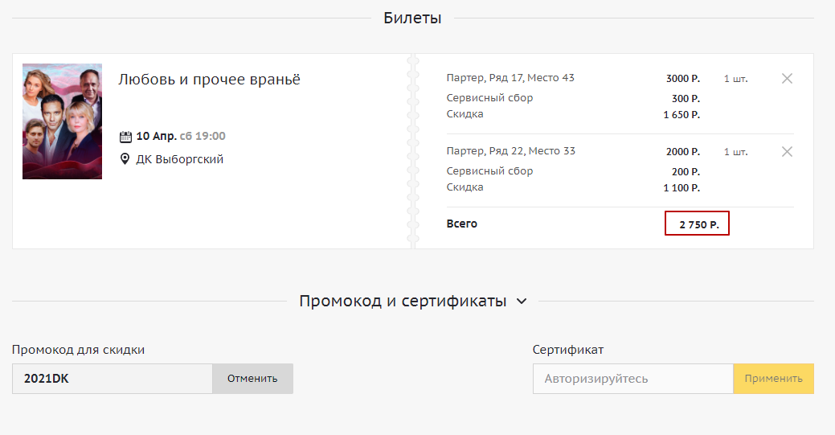Click the Сертификат input field
The image size is (835, 435).
point(632,379)
